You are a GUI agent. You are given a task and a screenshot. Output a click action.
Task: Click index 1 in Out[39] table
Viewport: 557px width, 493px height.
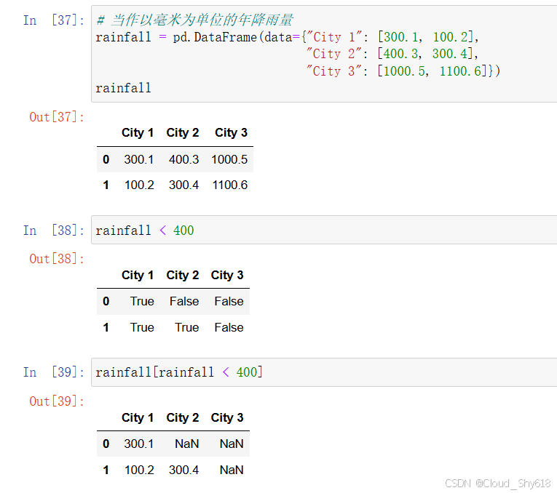(x=106, y=470)
